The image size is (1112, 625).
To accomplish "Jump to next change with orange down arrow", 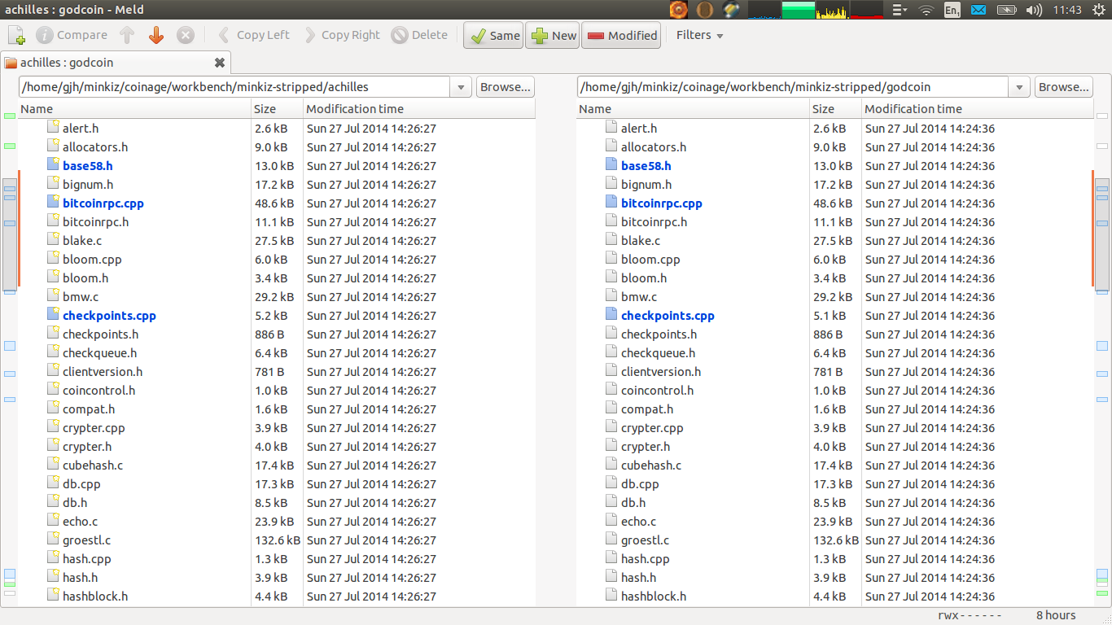I will [156, 35].
